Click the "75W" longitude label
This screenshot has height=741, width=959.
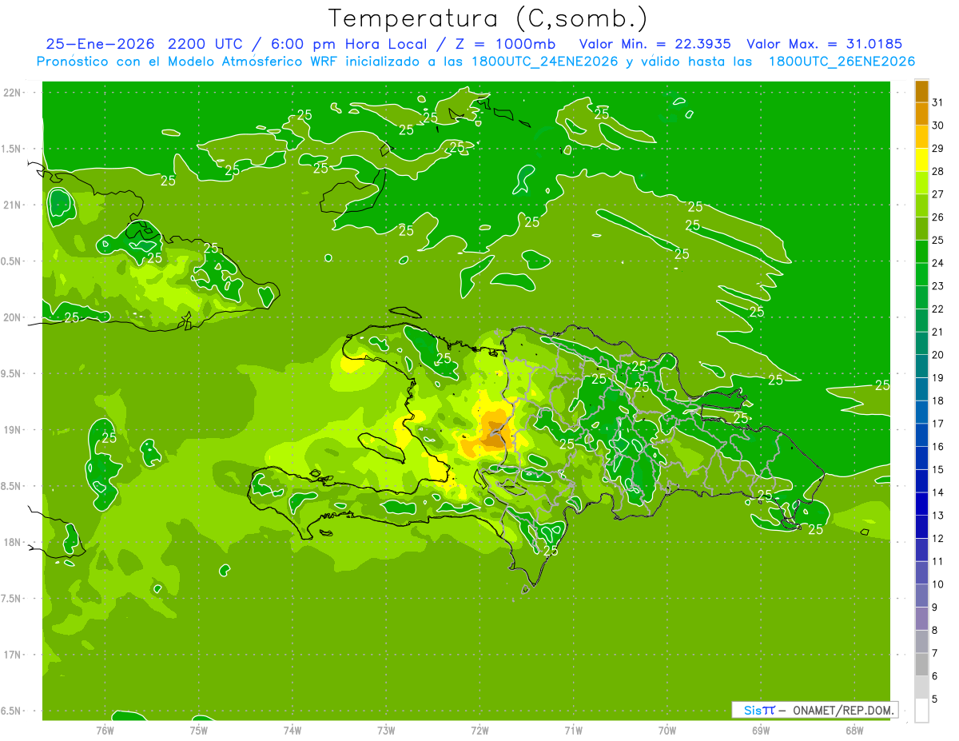(199, 730)
